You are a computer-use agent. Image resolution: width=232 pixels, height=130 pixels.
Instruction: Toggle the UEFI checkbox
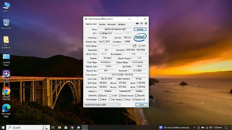[139, 46]
